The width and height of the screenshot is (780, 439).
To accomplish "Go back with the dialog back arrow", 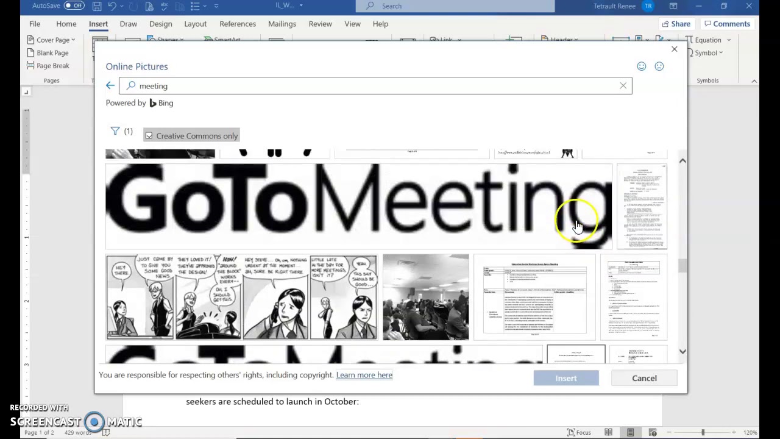I will coord(110,86).
